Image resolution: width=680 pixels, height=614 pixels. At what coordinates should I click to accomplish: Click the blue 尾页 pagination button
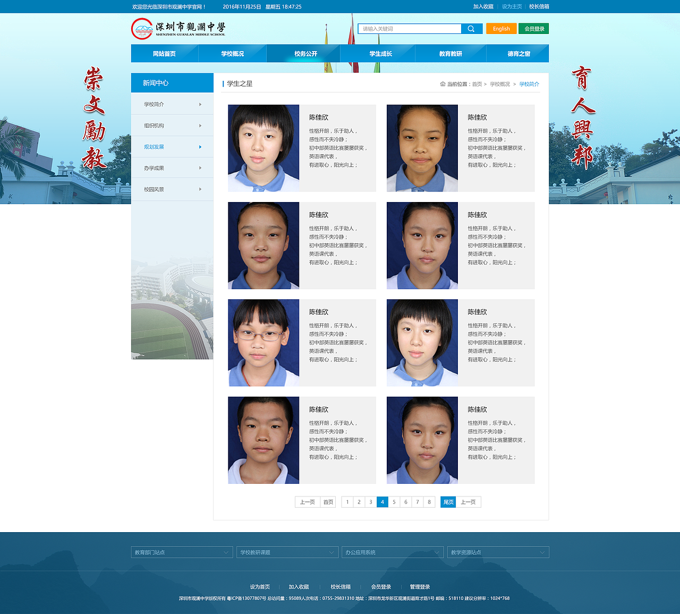coord(448,502)
